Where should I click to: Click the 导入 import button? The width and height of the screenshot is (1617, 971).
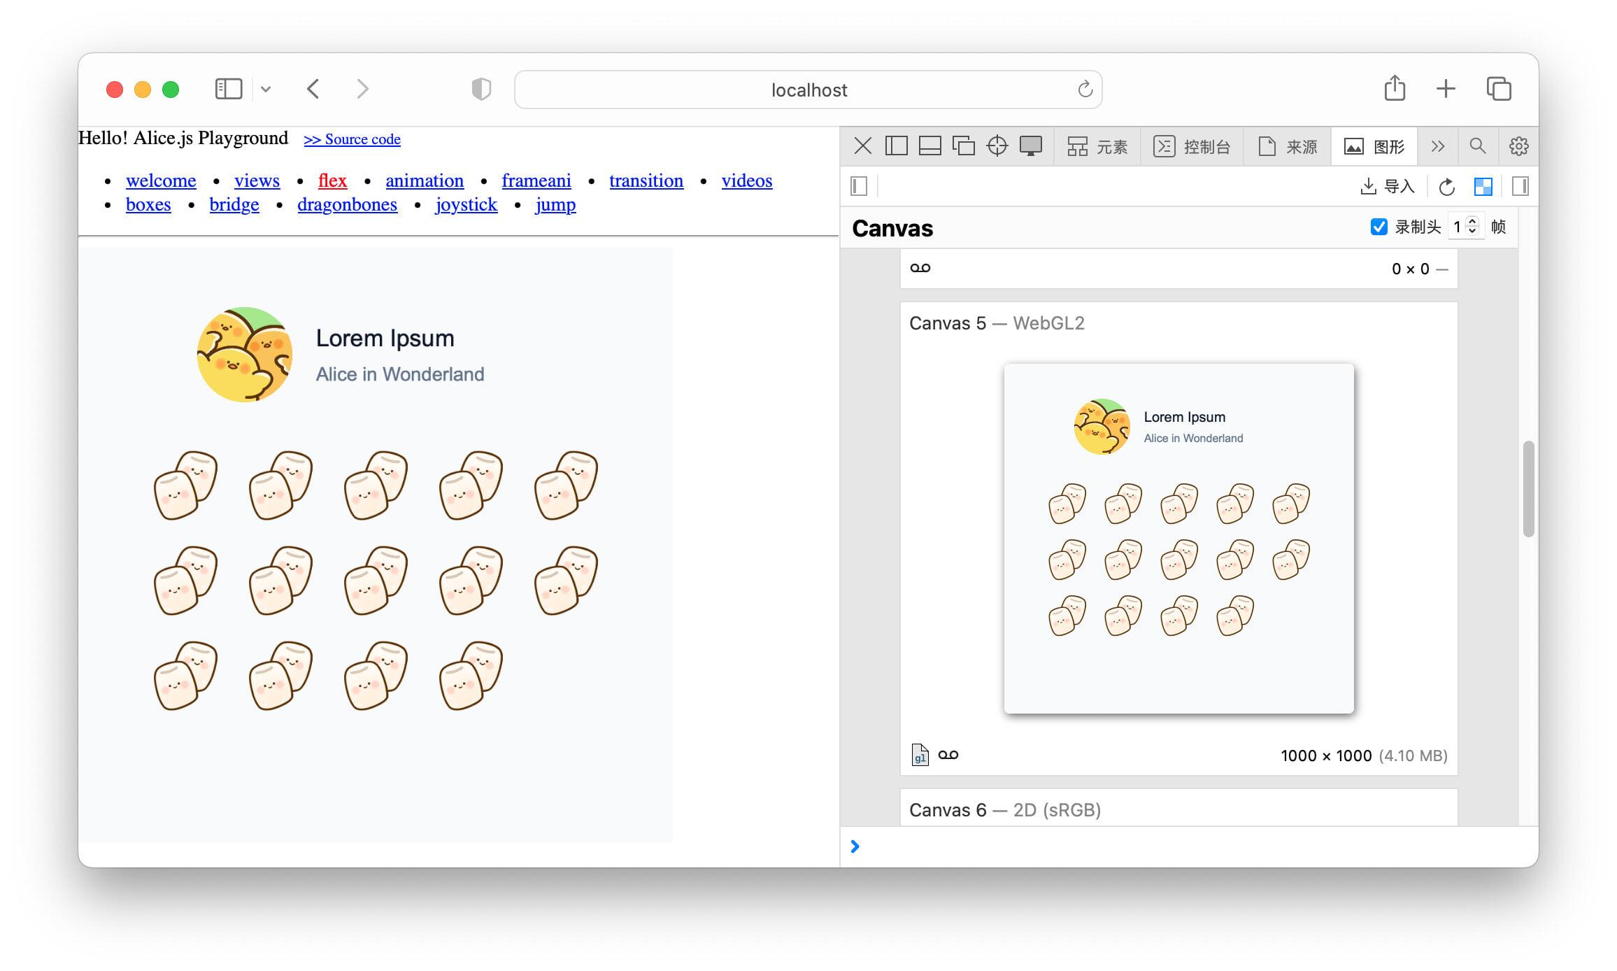(1388, 187)
